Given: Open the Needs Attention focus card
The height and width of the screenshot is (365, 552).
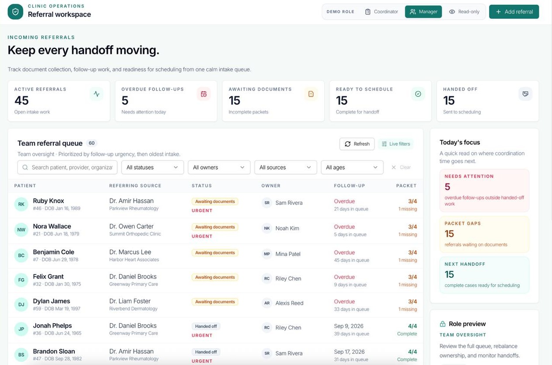Looking at the screenshot, I should point(484,191).
